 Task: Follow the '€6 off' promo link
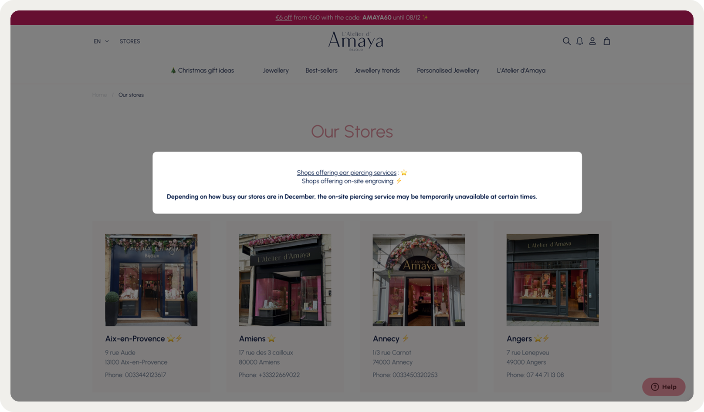[284, 17]
